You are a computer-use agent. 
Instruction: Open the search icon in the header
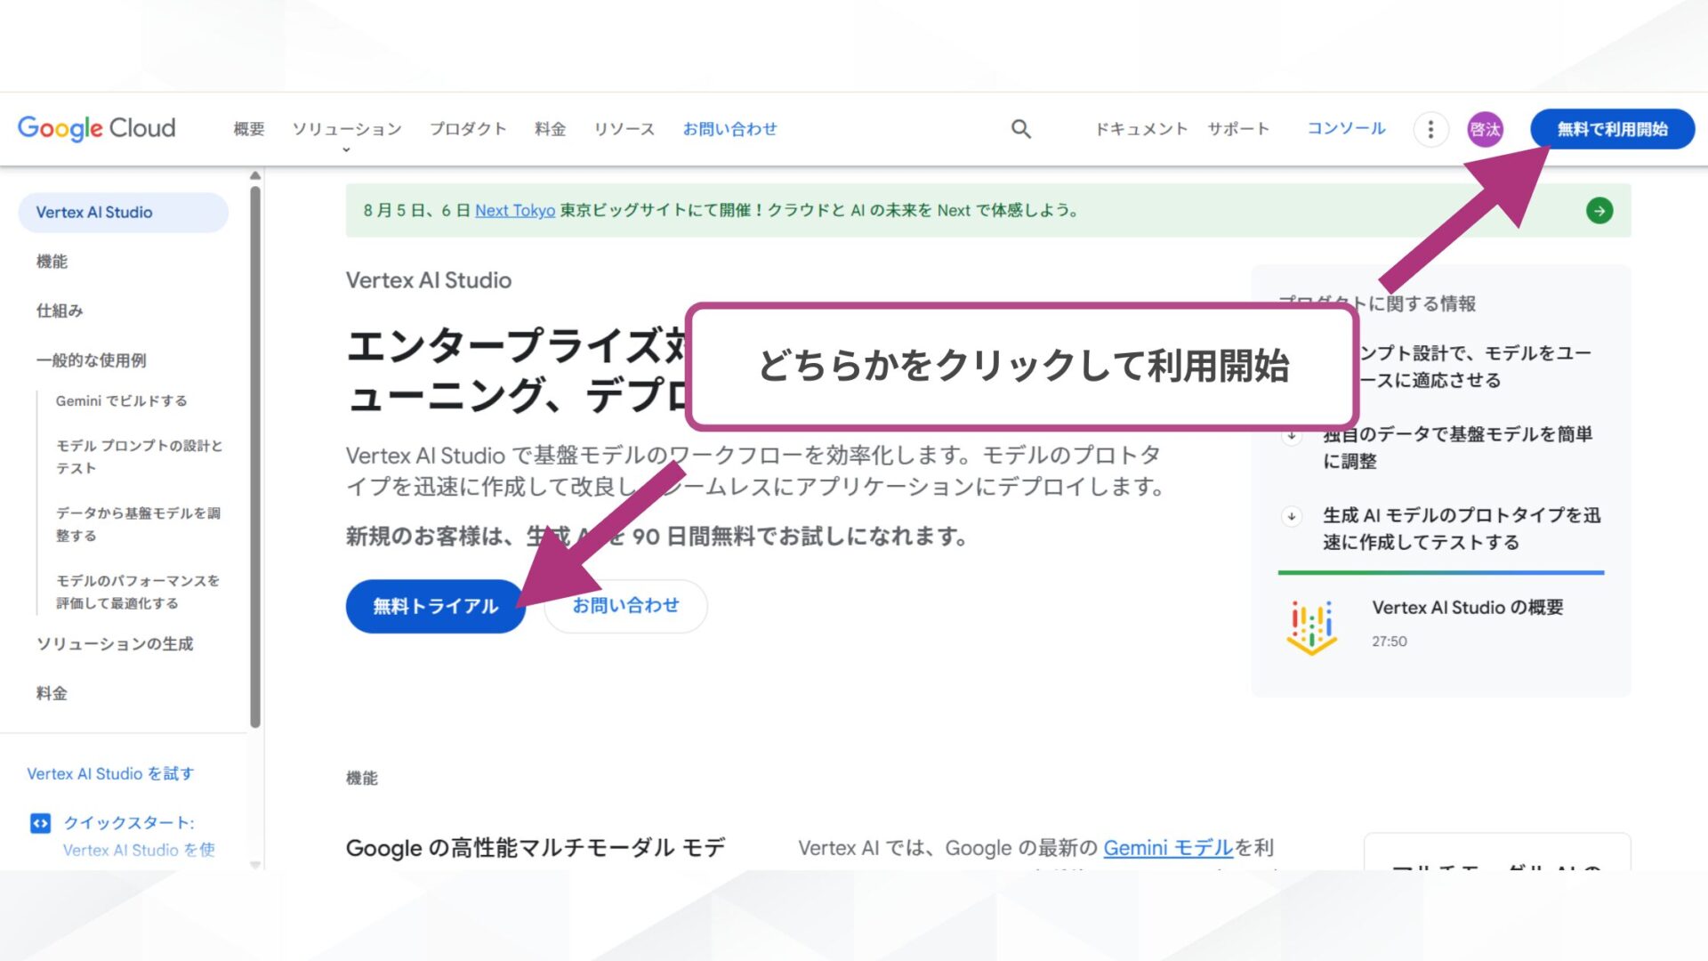[x=1019, y=129]
